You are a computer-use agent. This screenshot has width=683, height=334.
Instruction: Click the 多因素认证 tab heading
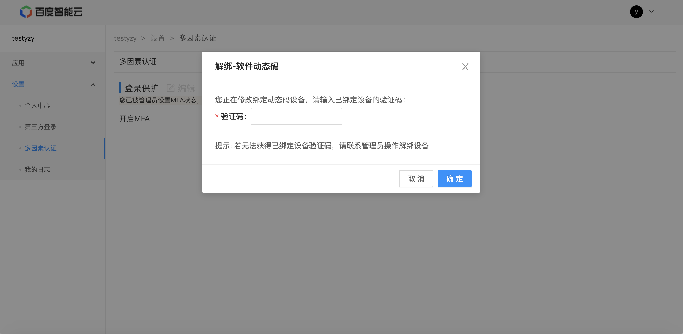coord(138,62)
